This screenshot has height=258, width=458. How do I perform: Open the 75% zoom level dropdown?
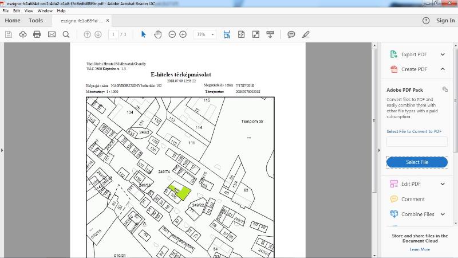[205, 34]
